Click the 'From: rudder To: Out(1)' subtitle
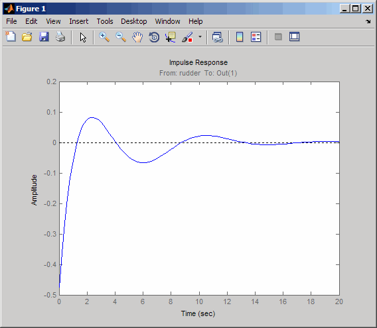The image size is (377, 328). (x=198, y=73)
